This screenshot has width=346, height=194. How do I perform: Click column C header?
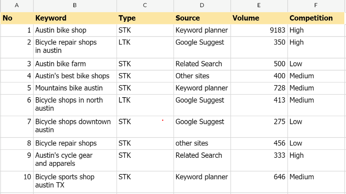click(145, 5)
